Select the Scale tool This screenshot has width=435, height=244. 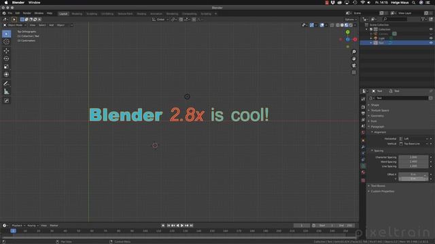coord(6,66)
